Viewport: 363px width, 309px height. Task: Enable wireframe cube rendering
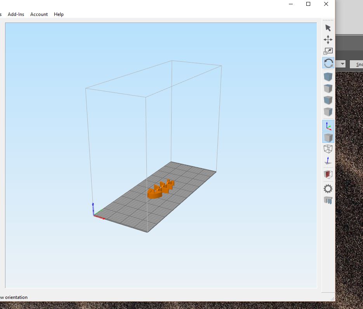(x=328, y=149)
